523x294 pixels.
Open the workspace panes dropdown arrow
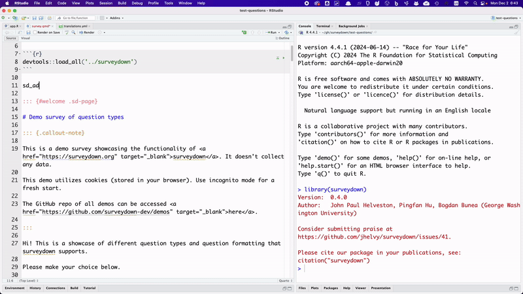point(107,18)
